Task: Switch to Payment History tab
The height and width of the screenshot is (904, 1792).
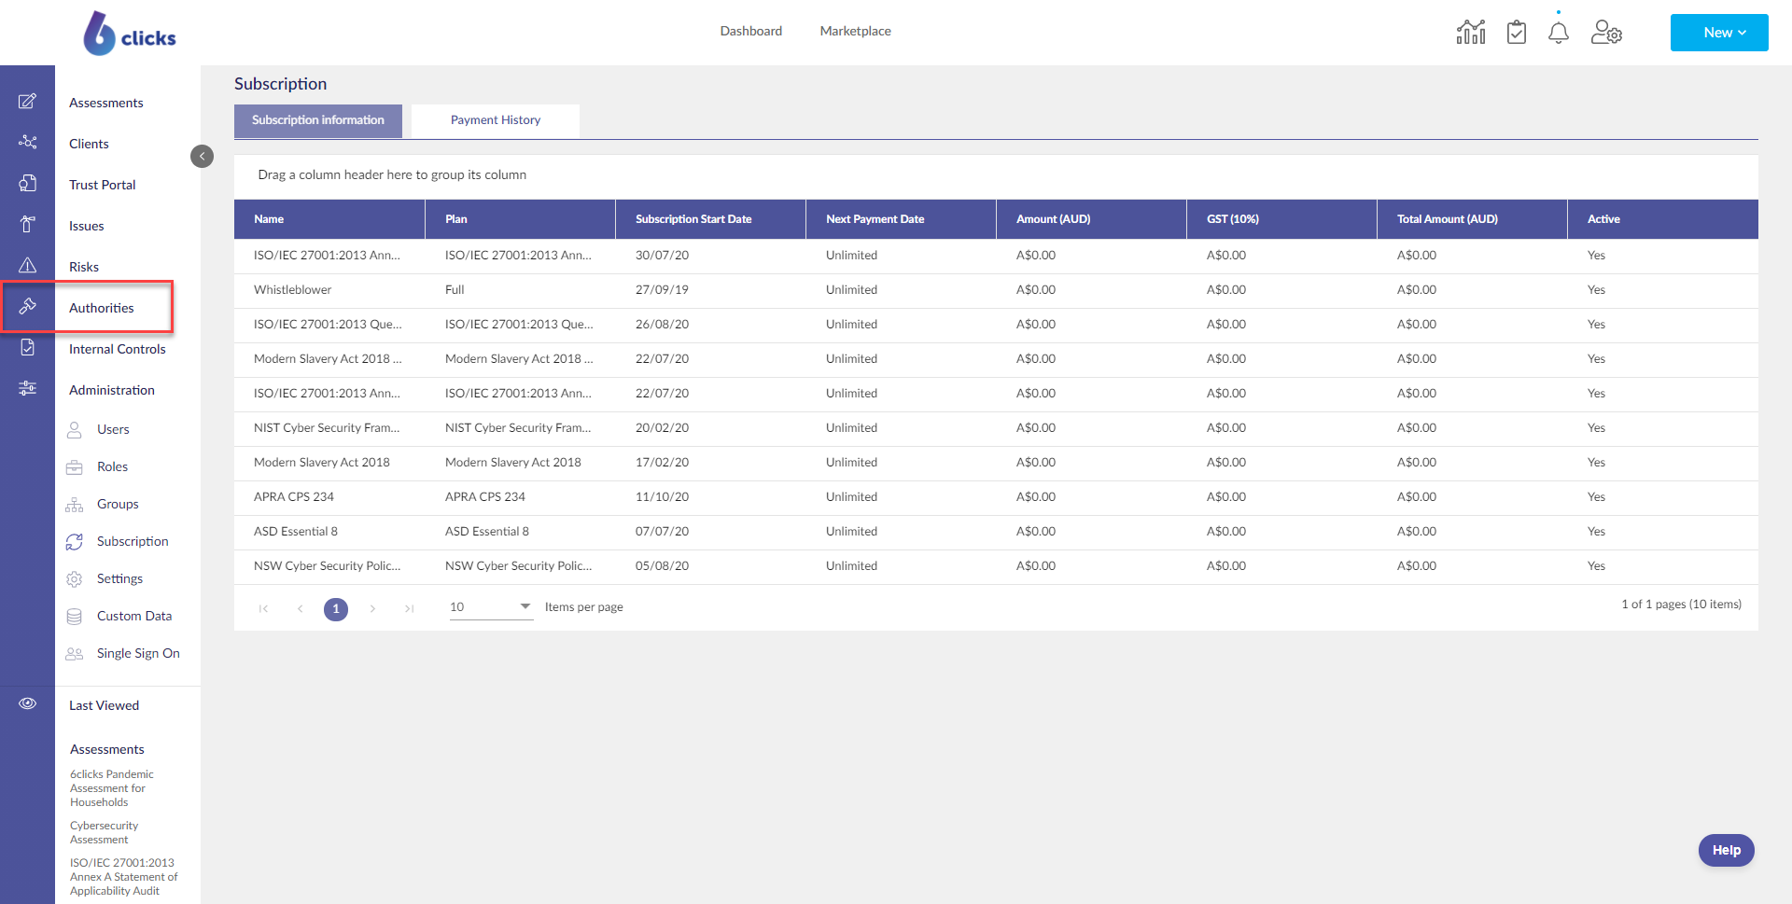Action: [x=496, y=120]
